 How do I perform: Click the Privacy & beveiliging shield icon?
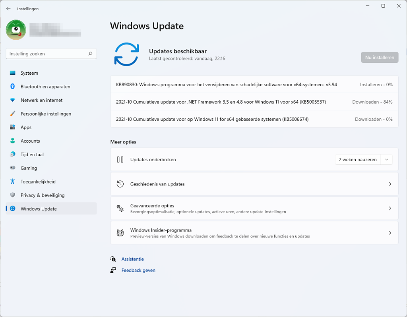pyautogui.click(x=12, y=195)
